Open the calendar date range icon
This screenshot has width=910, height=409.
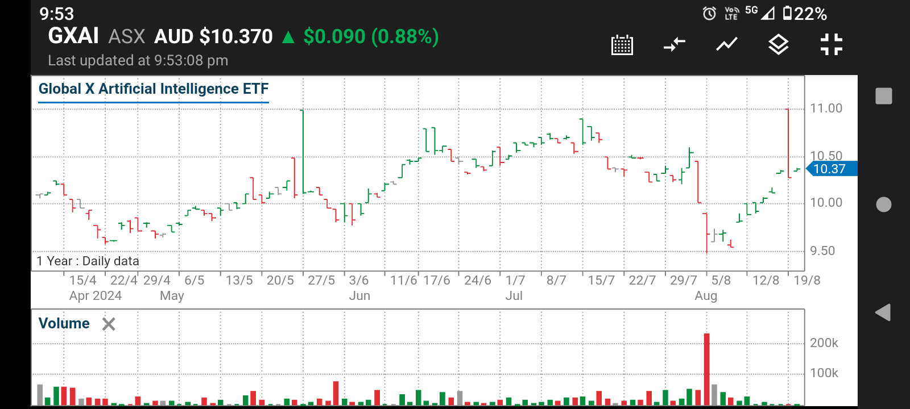point(622,44)
